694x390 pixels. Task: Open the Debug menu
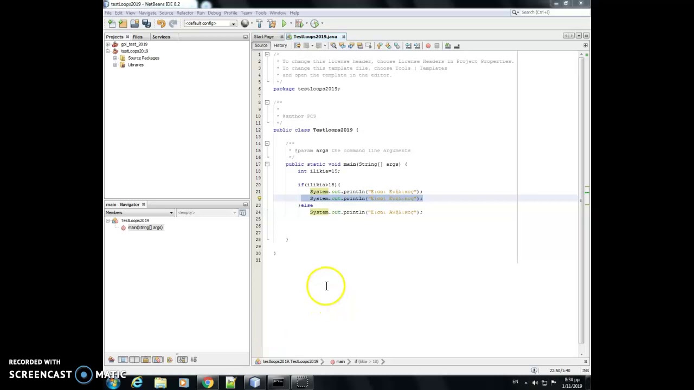coord(214,13)
